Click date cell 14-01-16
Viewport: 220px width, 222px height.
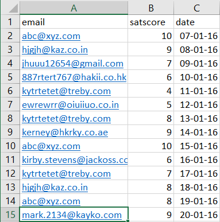196,132
